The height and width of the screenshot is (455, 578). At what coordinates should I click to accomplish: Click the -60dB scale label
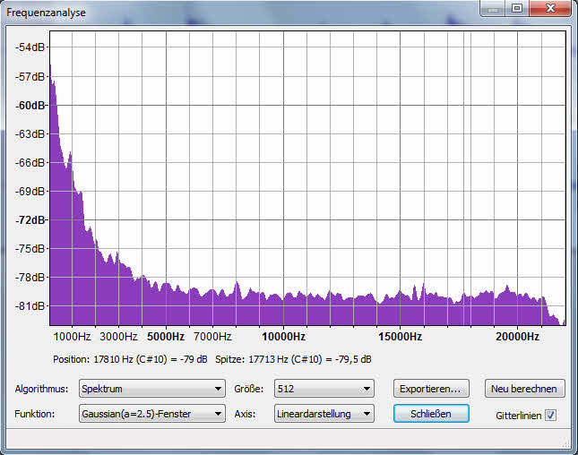tap(30, 106)
